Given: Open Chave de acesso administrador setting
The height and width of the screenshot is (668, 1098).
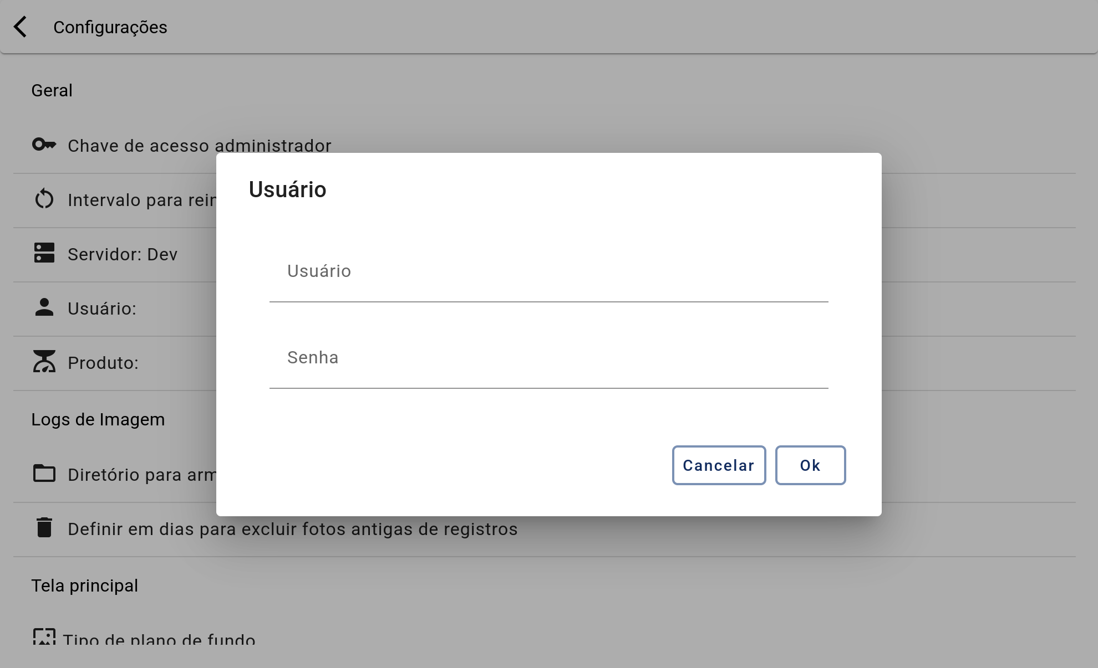Looking at the screenshot, I should coord(200,146).
